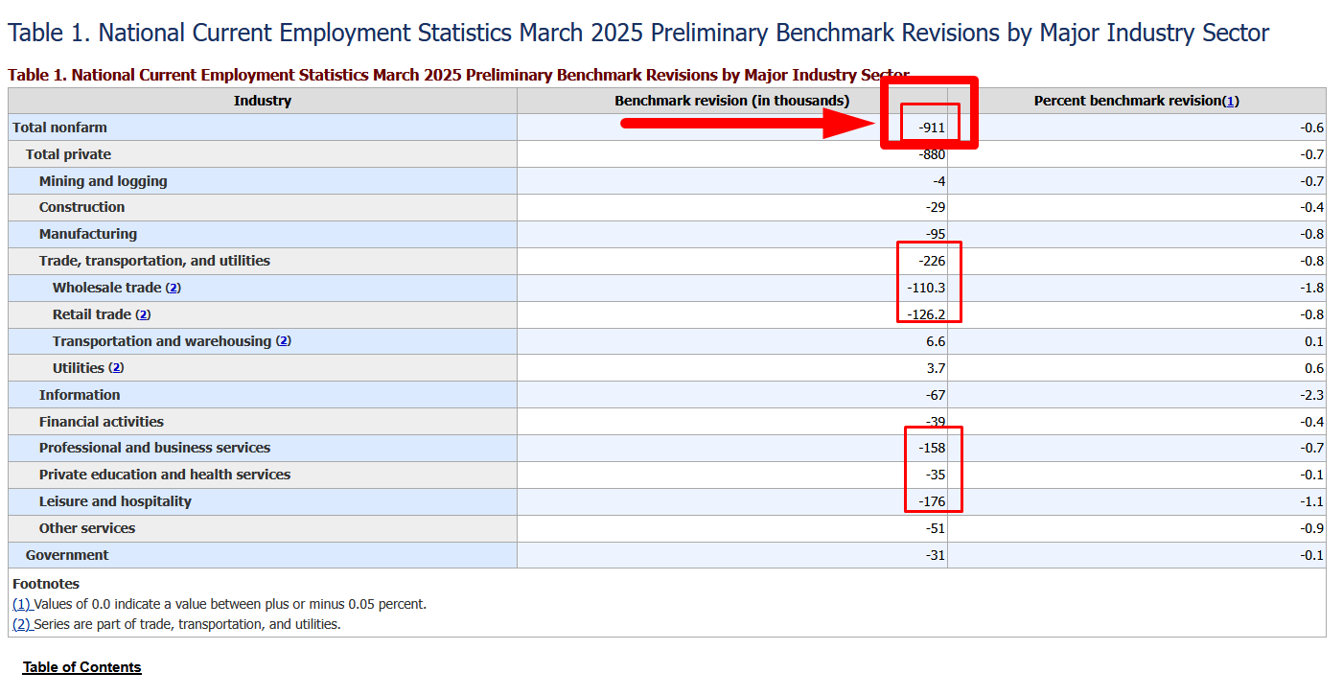Click the Total private row label
Screen dimensions: 1343x696
pos(68,154)
